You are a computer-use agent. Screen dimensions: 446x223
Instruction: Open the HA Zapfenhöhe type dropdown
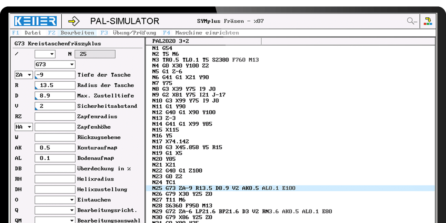(24, 127)
